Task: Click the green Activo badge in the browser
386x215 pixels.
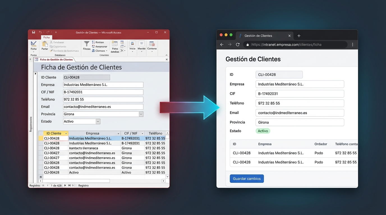Action: click(263, 131)
